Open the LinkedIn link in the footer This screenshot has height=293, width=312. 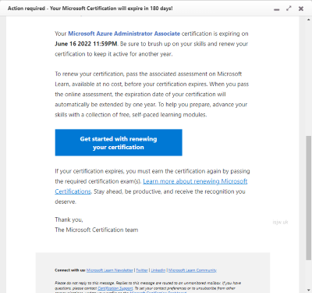[158, 270]
